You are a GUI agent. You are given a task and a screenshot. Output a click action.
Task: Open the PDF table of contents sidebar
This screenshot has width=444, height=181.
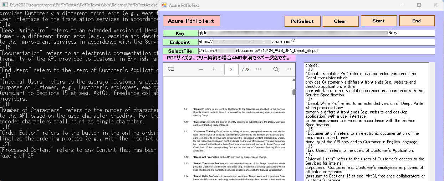pos(171,69)
